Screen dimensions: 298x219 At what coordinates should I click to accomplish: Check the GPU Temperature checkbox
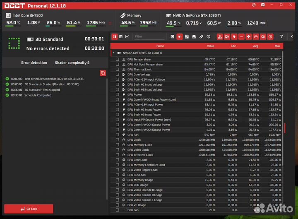117,59
